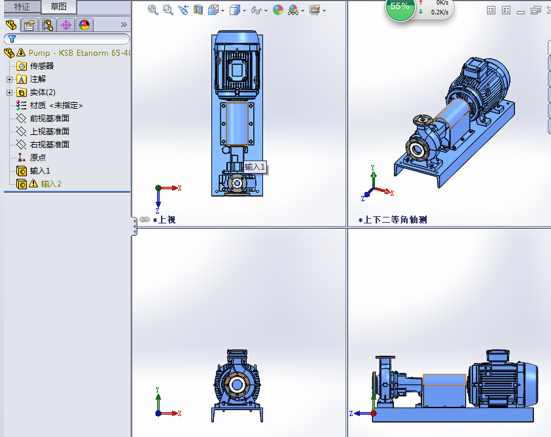Screen dimensions: 551x437
Task: Select the Pump - KSB Etanorm root item
Action: (x=79, y=53)
